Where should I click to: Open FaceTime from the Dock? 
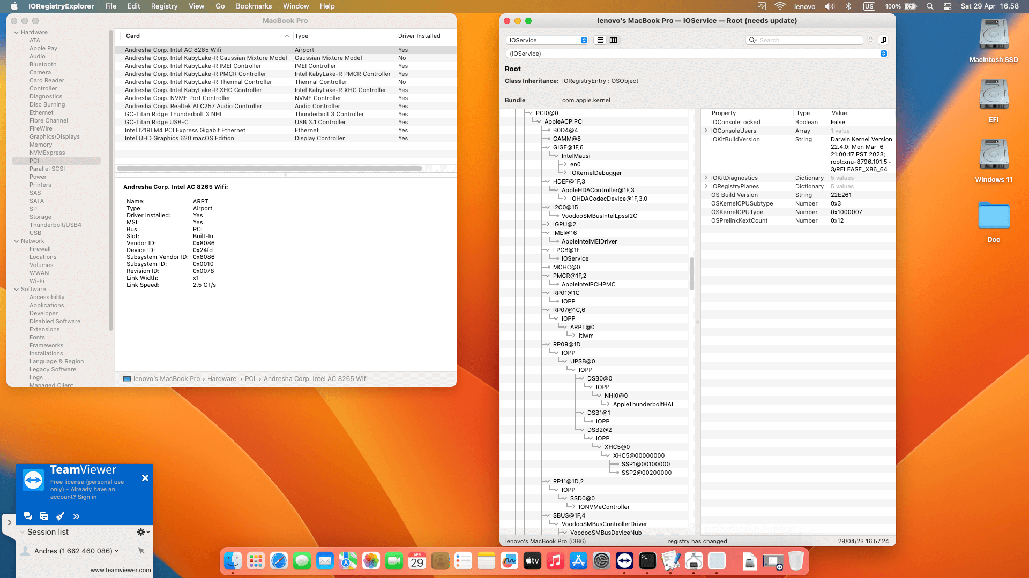394,561
